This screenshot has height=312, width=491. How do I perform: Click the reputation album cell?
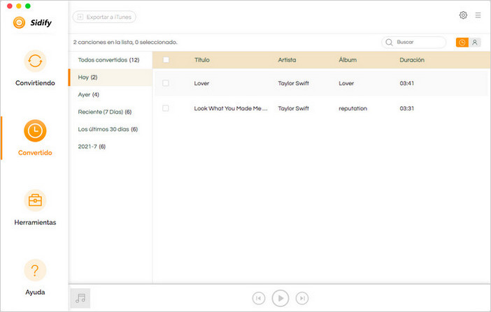[353, 109]
